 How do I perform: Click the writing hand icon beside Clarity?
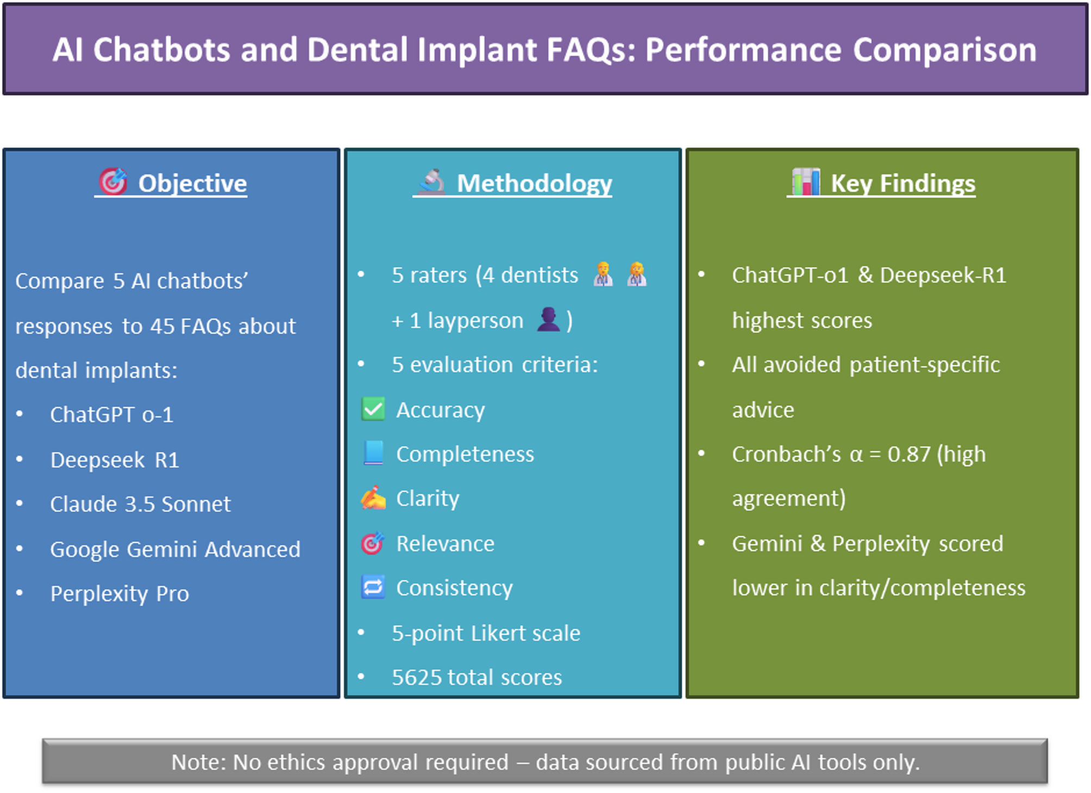pyautogui.click(x=373, y=498)
